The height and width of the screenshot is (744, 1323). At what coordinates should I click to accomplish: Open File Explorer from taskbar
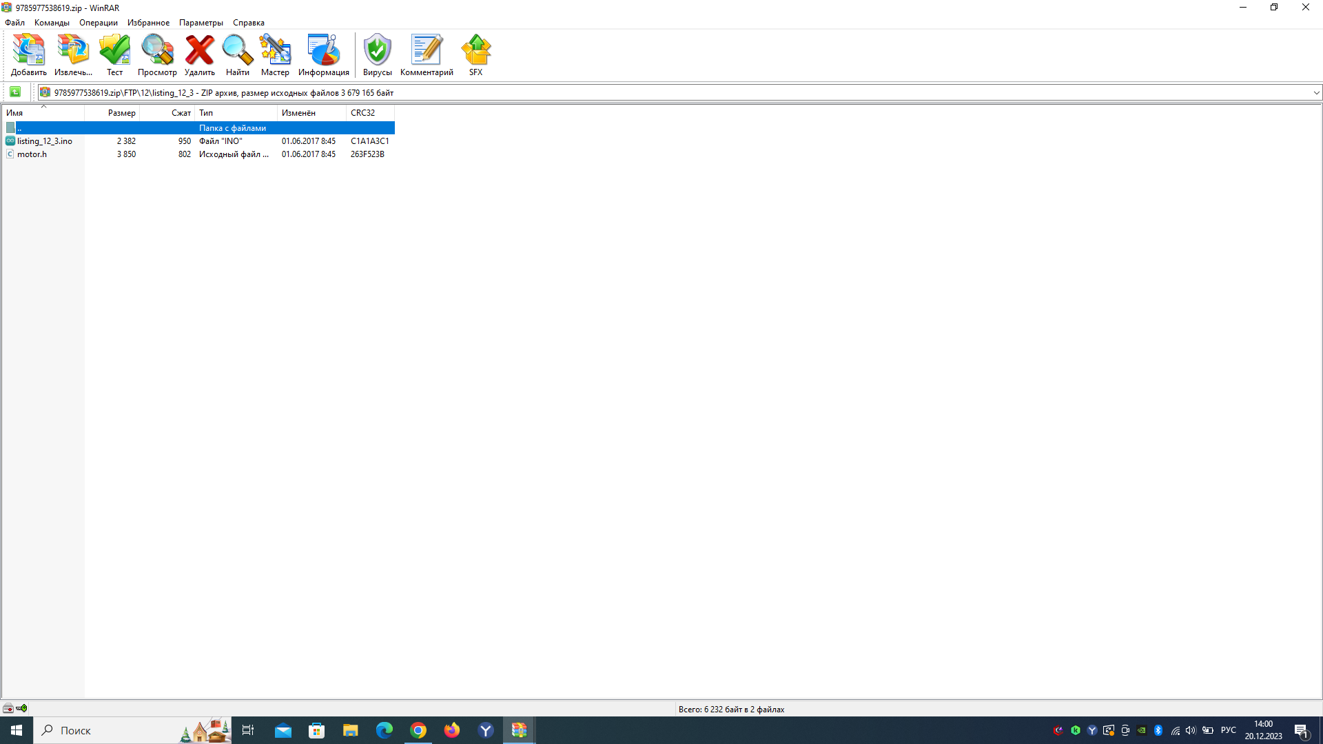(351, 730)
